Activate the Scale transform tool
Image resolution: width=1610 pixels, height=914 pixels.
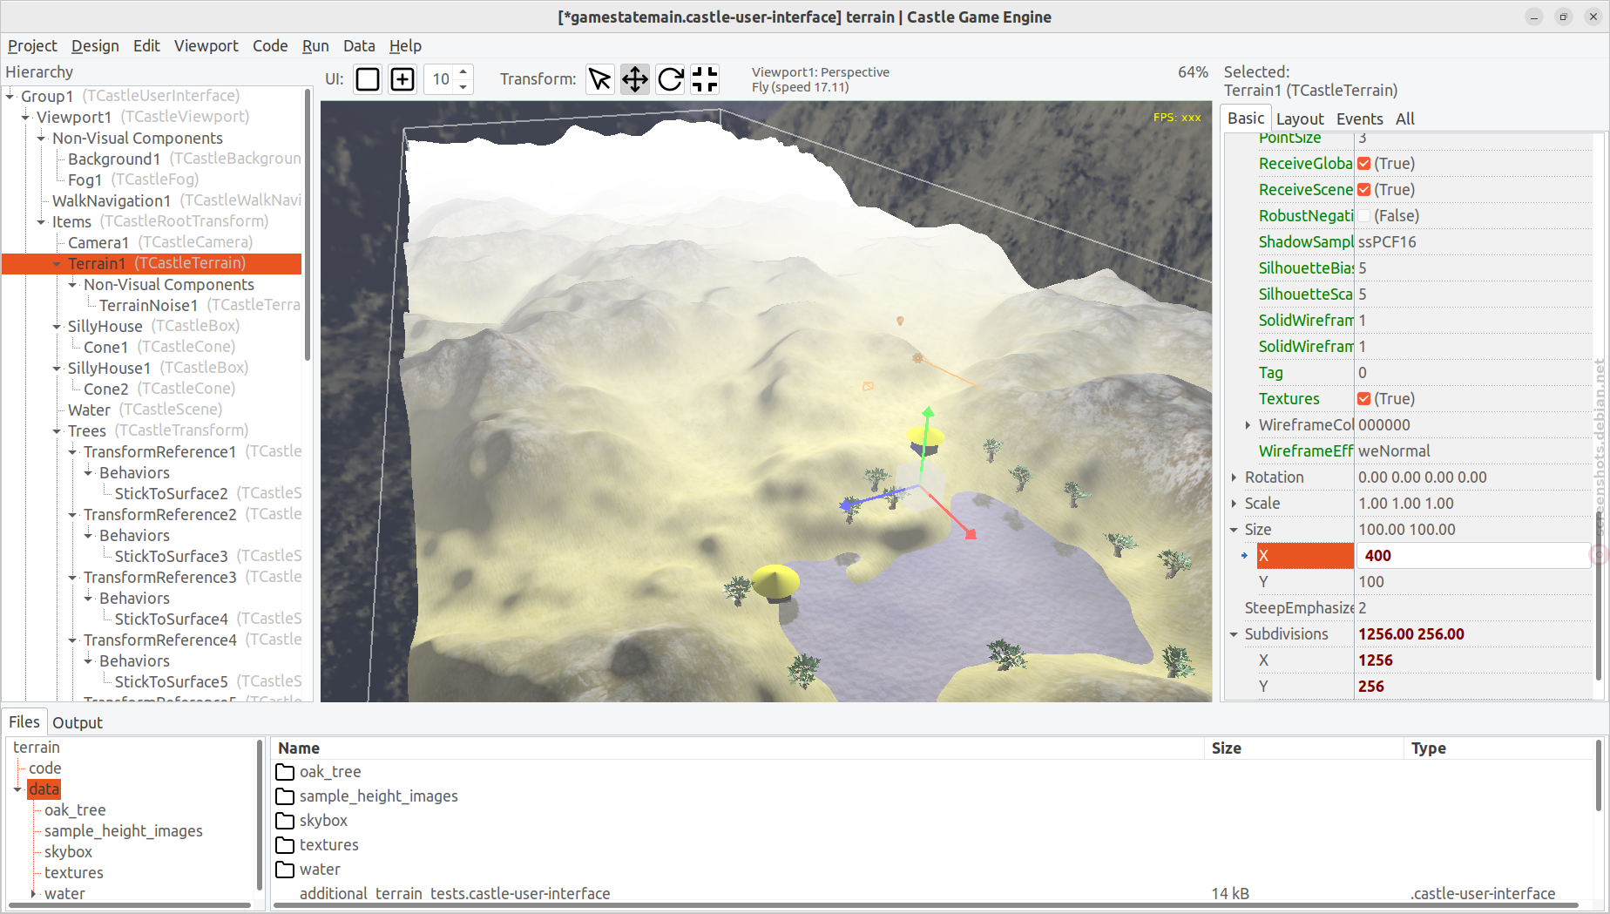705,79
